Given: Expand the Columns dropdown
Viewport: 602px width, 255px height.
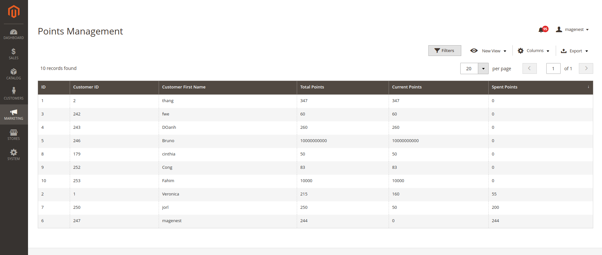Looking at the screenshot, I should pyautogui.click(x=534, y=51).
